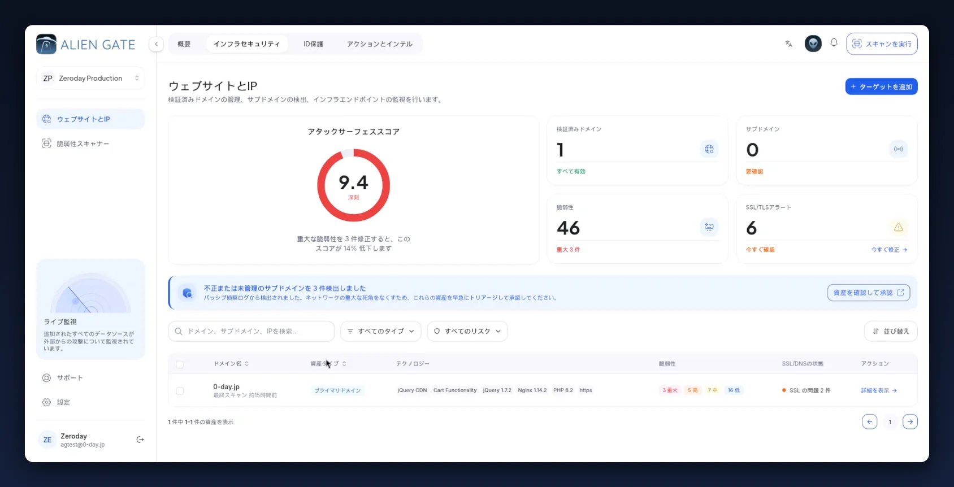Image resolution: width=954 pixels, height=487 pixels.
Task: Open the notifications bell
Action: tap(834, 43)
